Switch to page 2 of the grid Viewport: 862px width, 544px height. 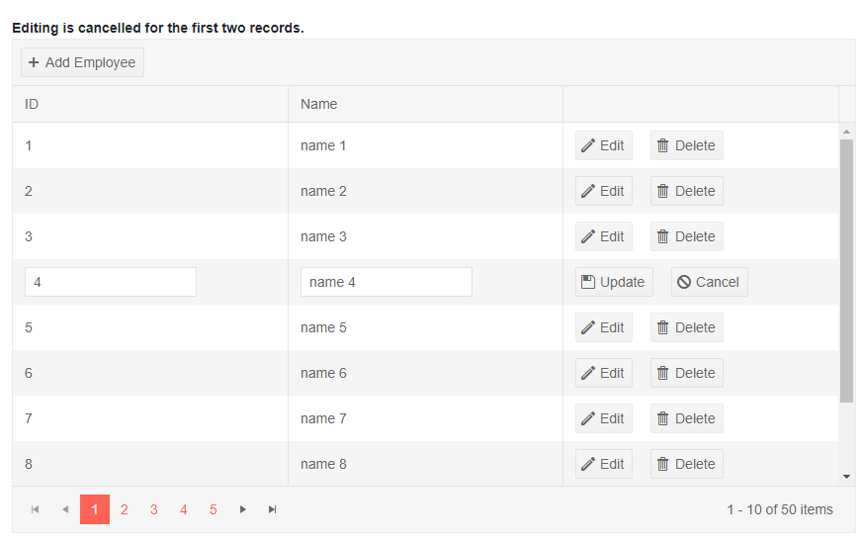(x=125, y=509)
